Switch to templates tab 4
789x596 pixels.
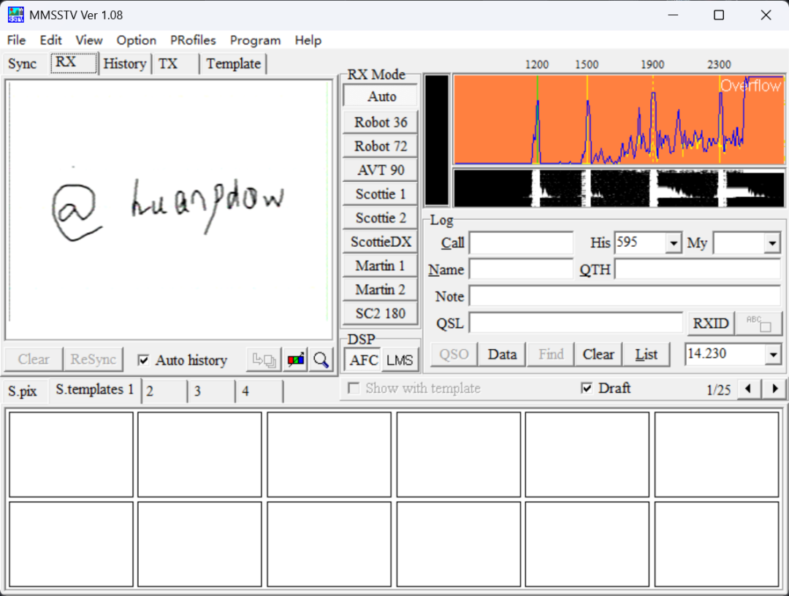[259, 391]
